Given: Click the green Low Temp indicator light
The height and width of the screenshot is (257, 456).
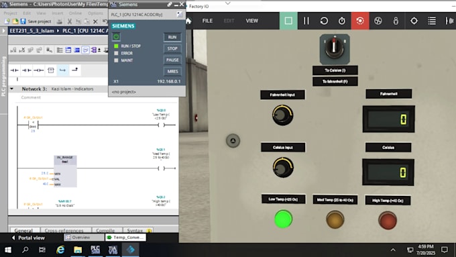Looking at the screenshot, I should (x=283, y=219).
